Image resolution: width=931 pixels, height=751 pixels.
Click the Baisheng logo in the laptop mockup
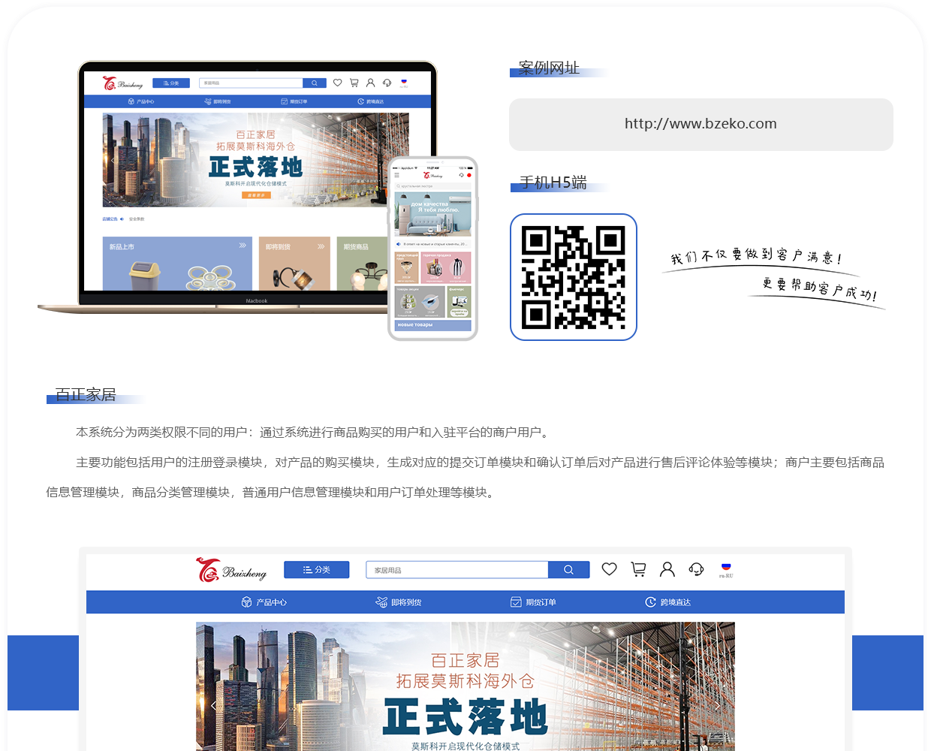(x=122, y=83)
